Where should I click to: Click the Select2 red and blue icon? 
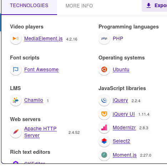(104, 141)
